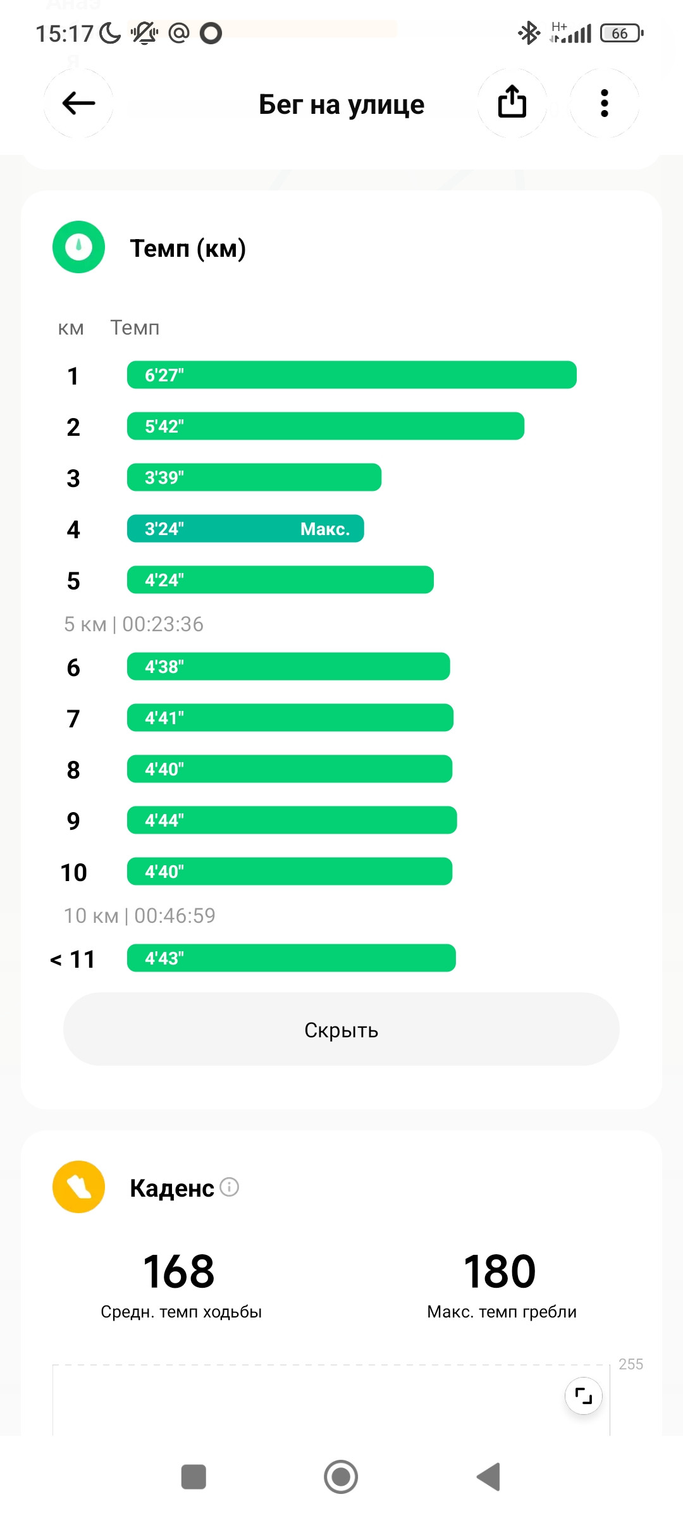Tap the yellow cadence shoe icon
Screen dimensions: 683x1518
coord(78,1187)
